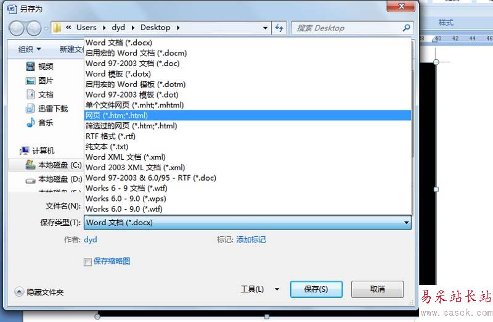Image resolution: width=493 pixels, height=322 pixels.
Task: Select Word 97-2003 & 6.0/95 - RTF (*.doc)
Action: point(248,178)
